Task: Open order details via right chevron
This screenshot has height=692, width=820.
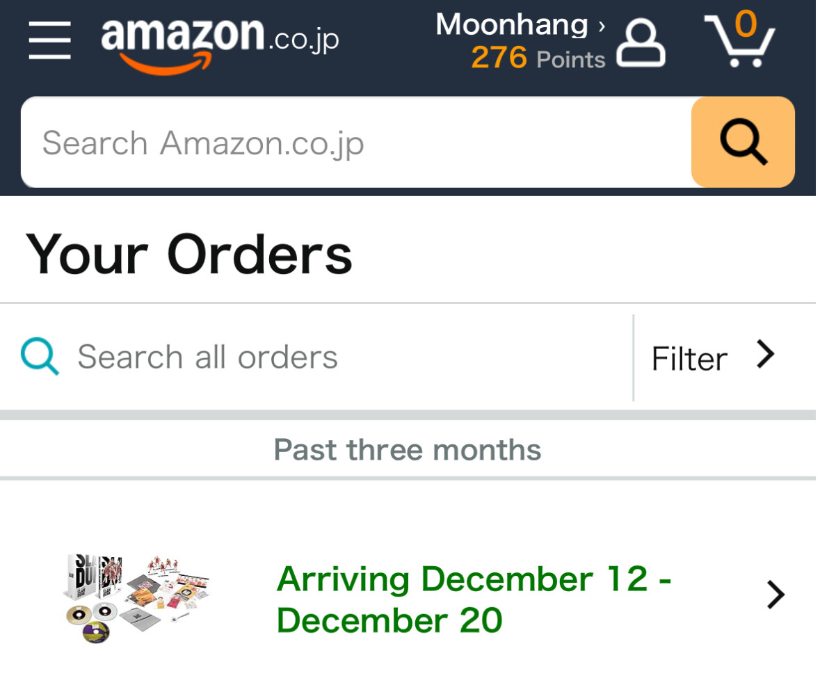Action: (775, 595)
